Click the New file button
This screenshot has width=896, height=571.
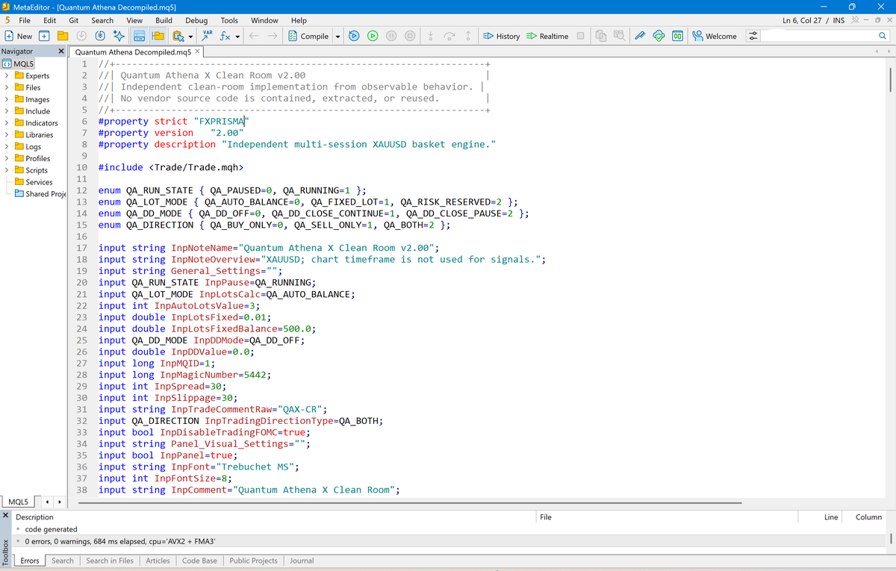(18, 36)
